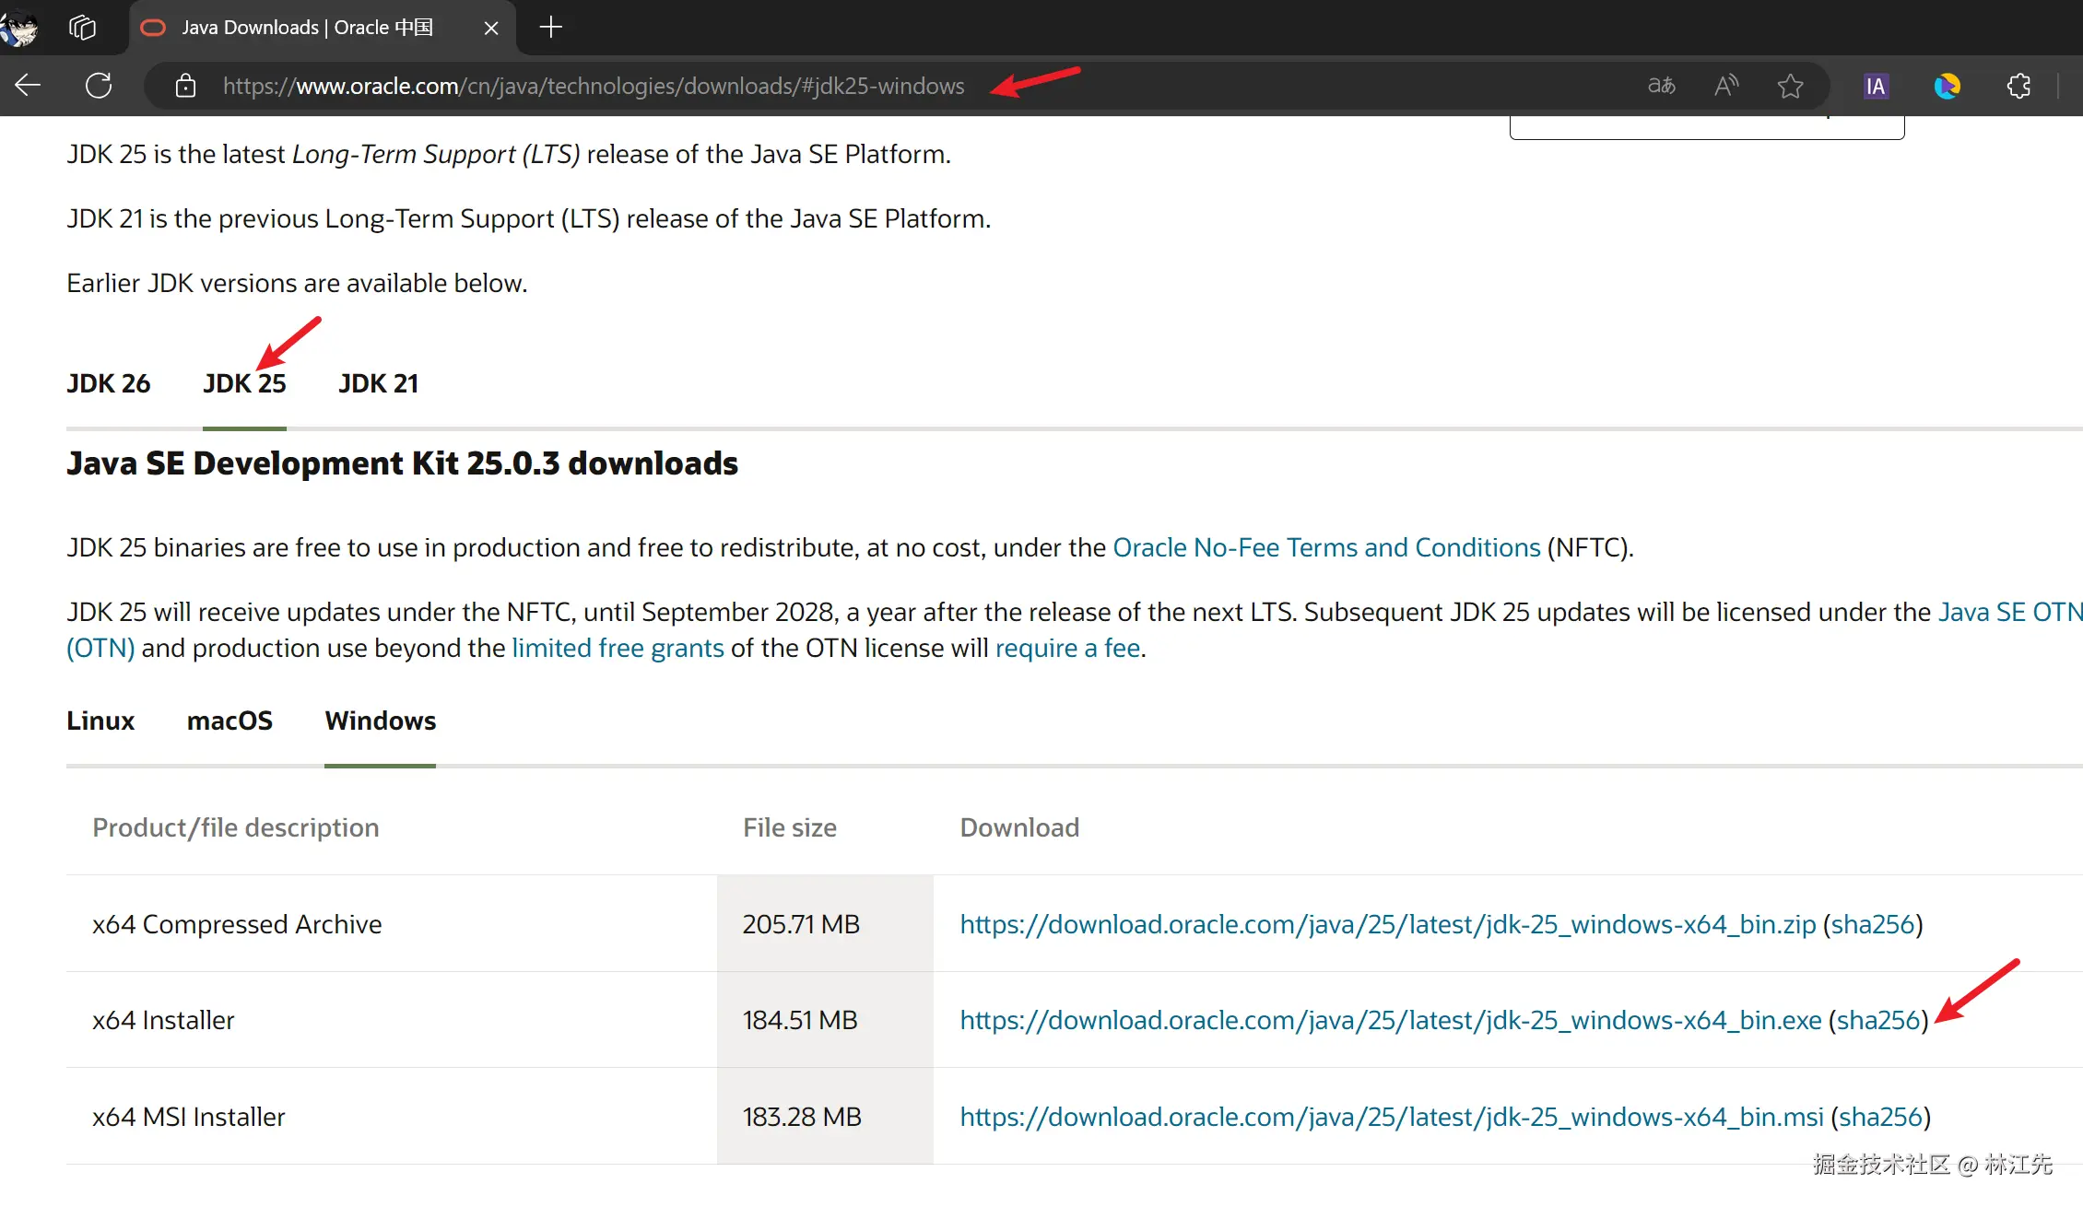Open a new browser tab
2083x1207 pixels.
[551, 28]
